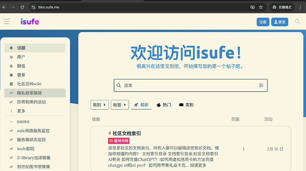
Task: Click the 无痕模式 incognito indicator
Action: click(x=282, y=7)
